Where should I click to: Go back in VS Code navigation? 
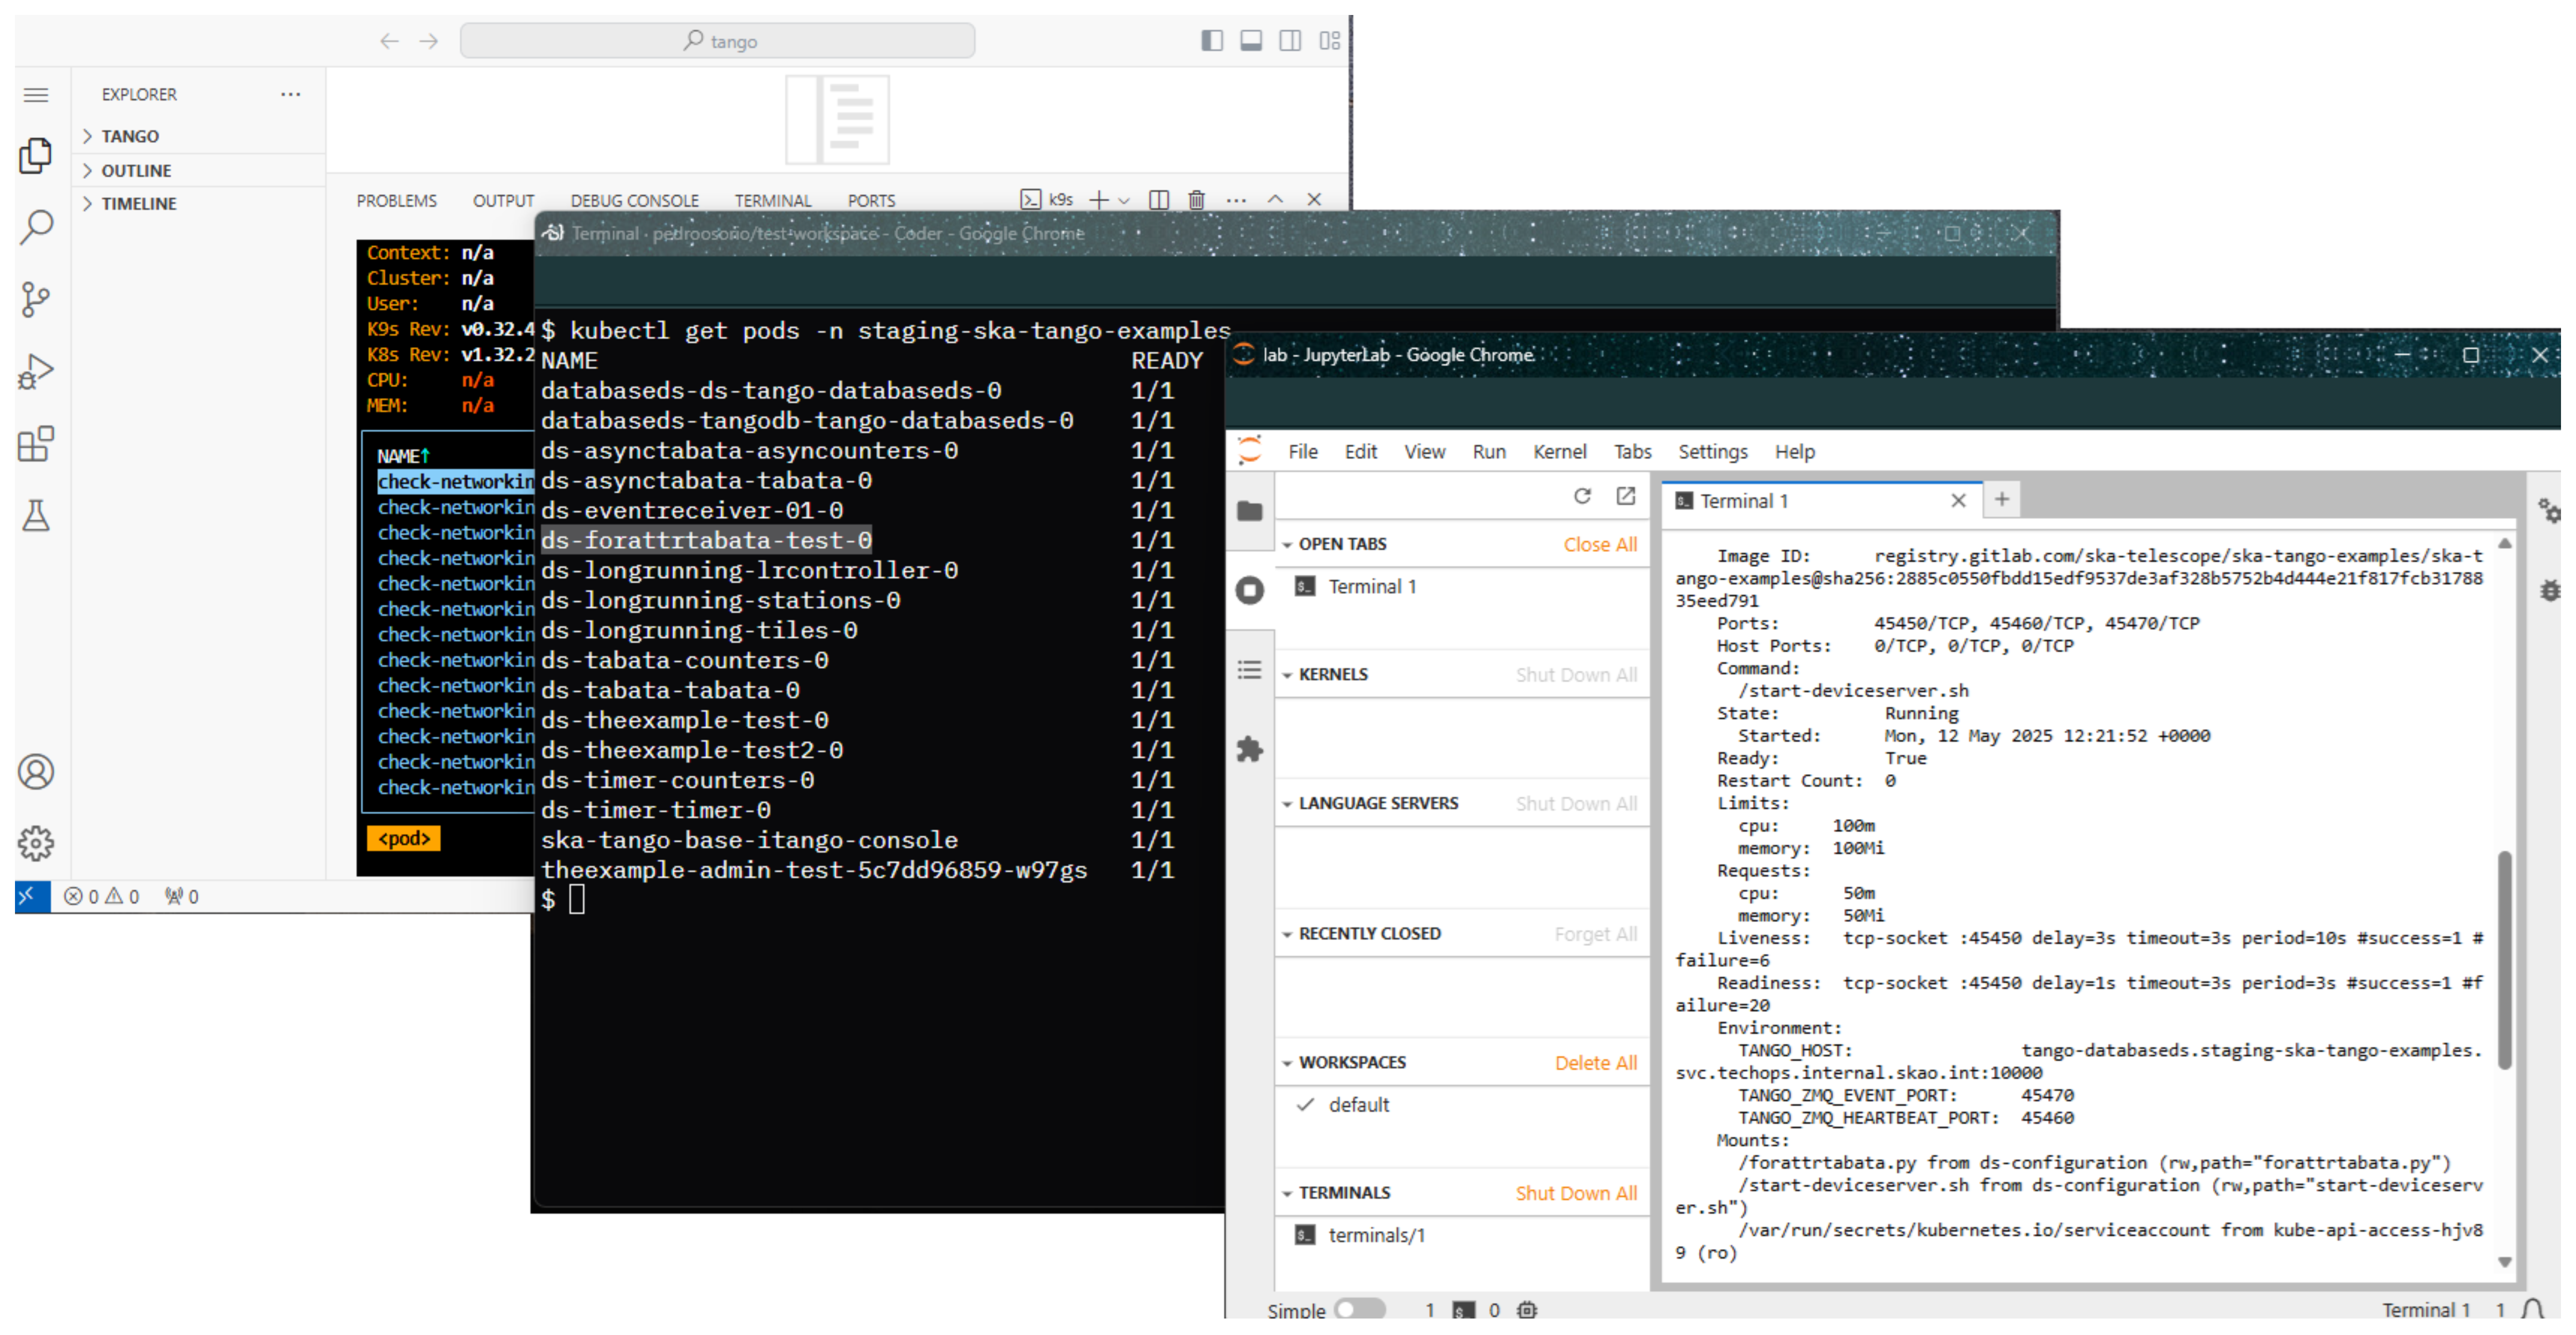point(389,41)
